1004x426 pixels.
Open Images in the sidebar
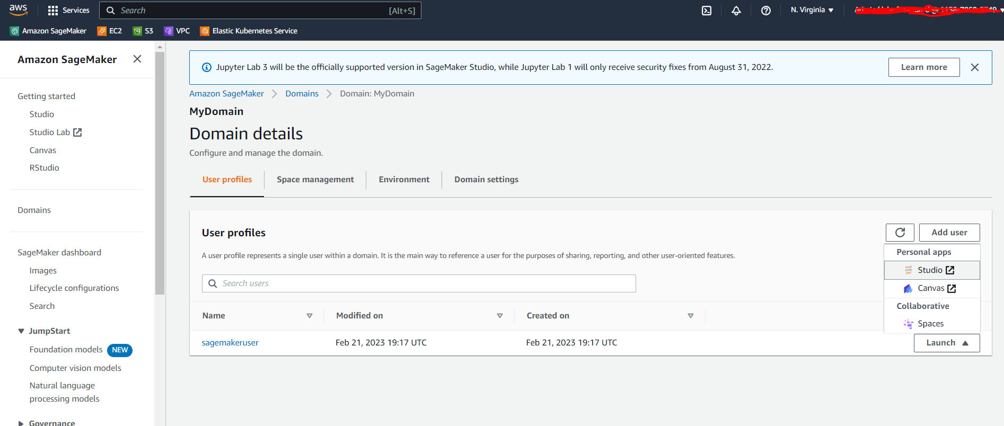[x=43, y=271]
